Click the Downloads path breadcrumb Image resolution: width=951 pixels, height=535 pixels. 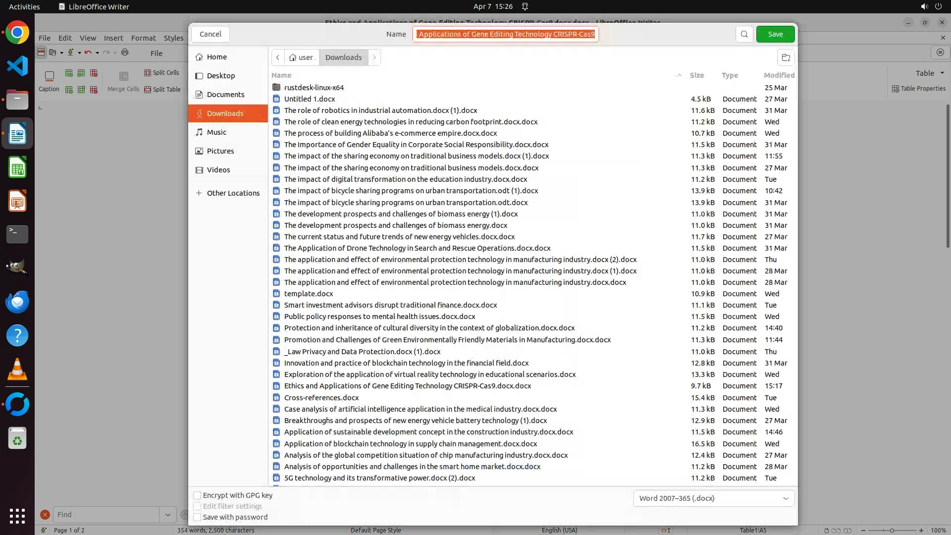[x=343, y=57]
